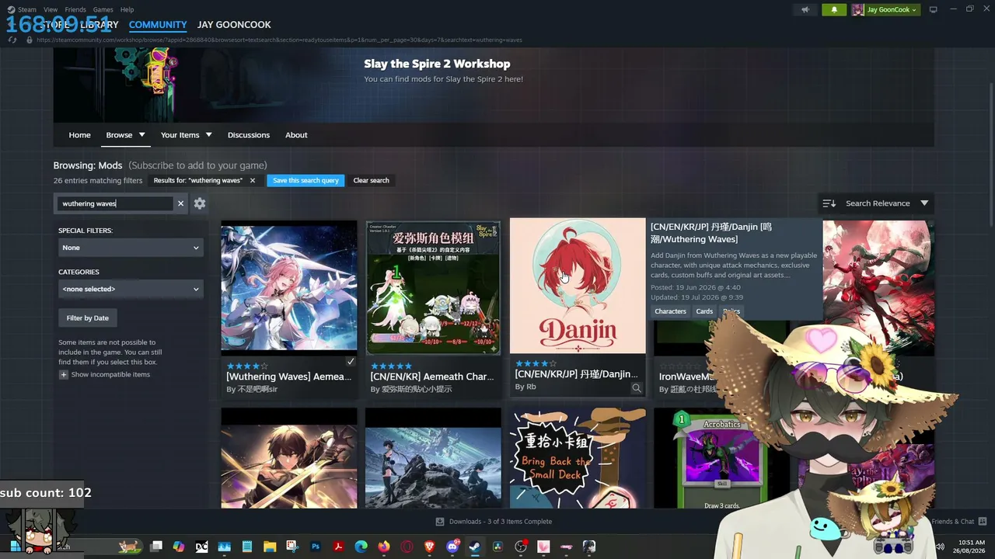Click the Big Picture mode monitor icon

[934, 9]
